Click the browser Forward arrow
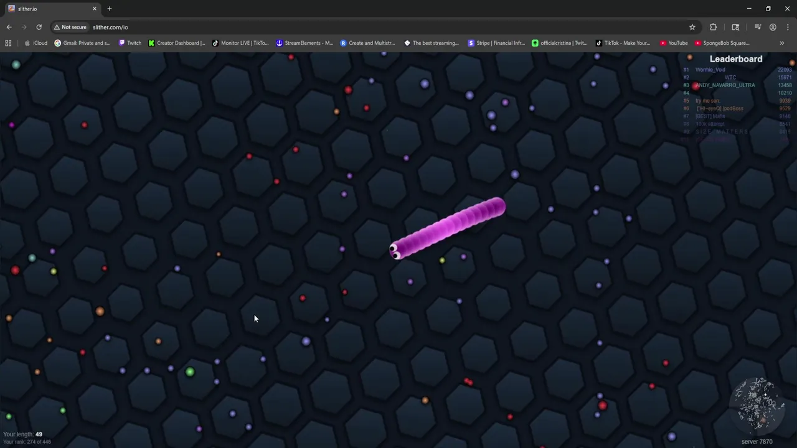This screenshot has height=448, width=797. point(24,27)
